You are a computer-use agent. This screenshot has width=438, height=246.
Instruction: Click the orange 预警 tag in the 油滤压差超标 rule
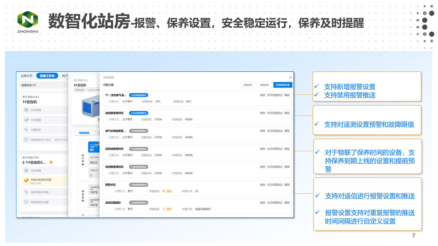pos(169,209)
